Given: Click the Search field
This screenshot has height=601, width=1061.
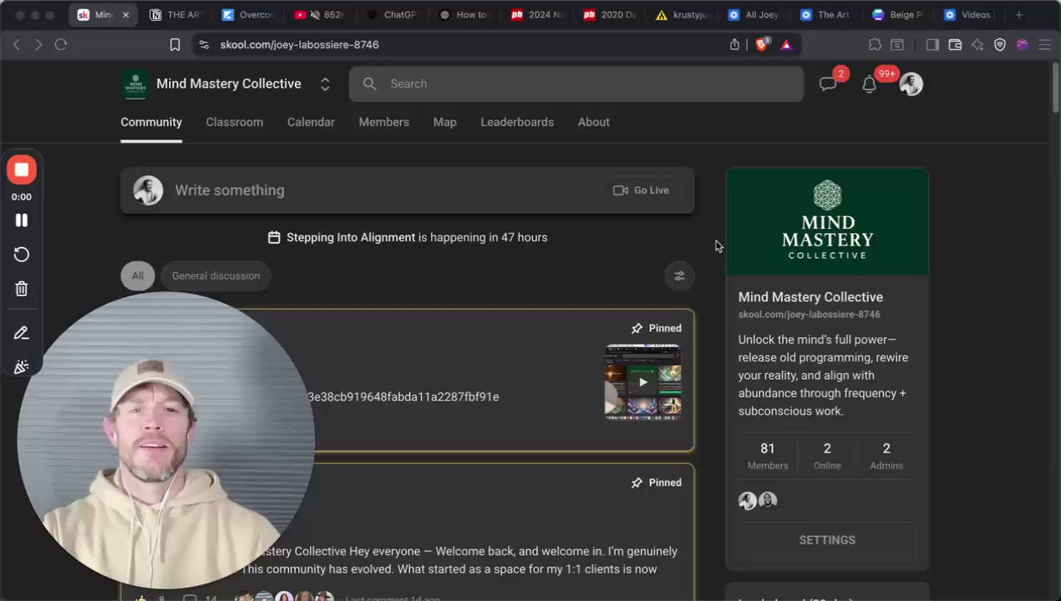Looking at the screenshot, I should click(576, 83).
